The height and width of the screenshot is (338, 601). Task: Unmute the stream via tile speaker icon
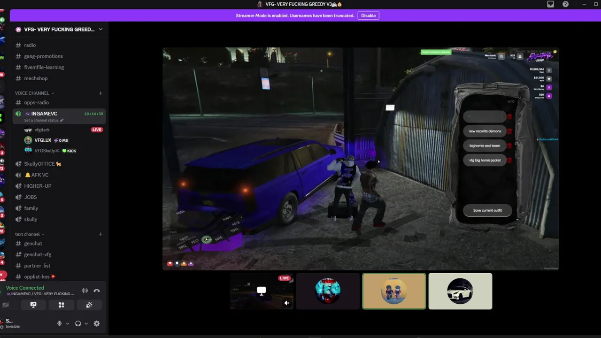pyautogui.click(x=287, y=303)
